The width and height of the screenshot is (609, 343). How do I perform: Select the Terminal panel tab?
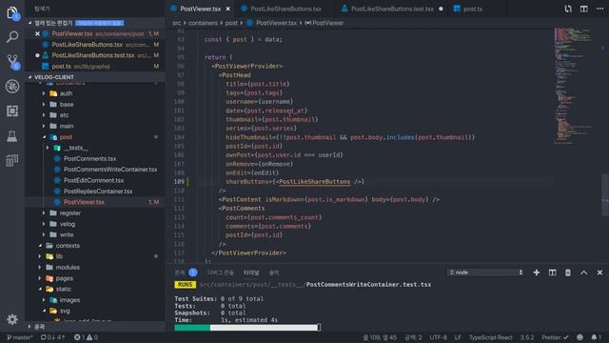tap(251, 272)
